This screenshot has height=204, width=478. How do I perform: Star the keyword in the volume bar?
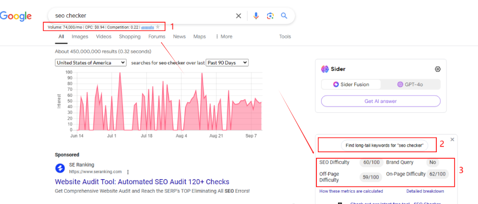click(x=158, y=27)
